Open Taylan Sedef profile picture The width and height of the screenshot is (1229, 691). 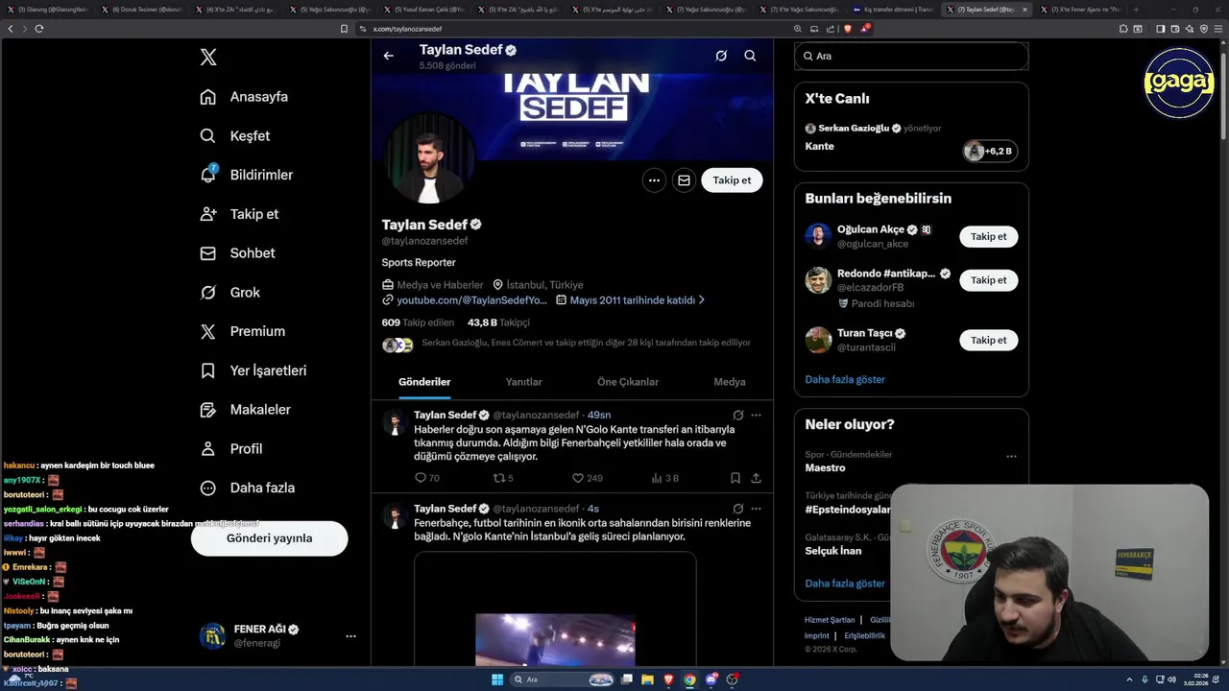point(430,159)
